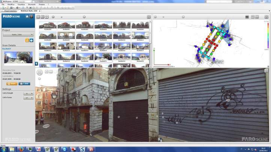Open the Finestra menu
Screen dimensions: 271x152
click(x=42, y=4)
